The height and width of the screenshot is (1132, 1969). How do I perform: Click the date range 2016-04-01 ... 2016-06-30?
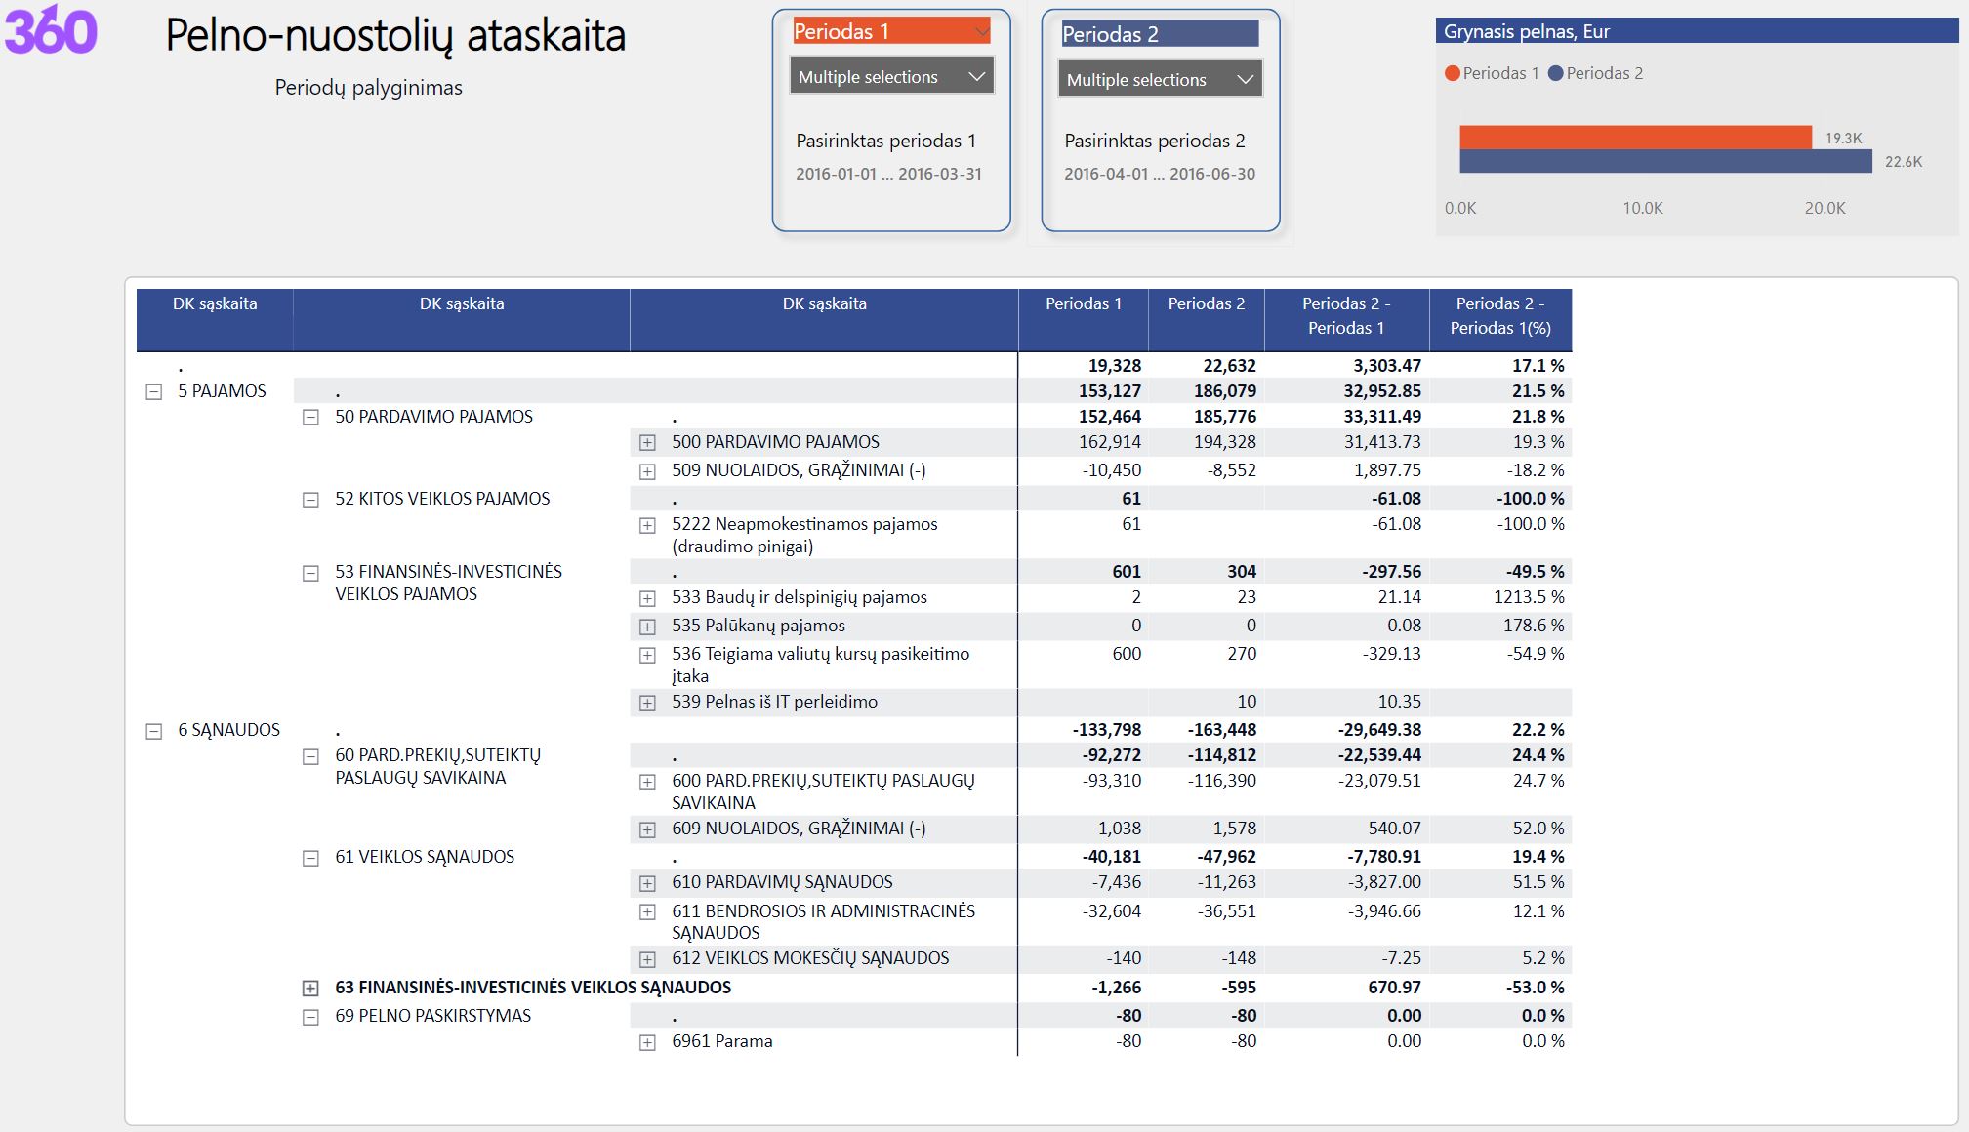point(1160,174)
